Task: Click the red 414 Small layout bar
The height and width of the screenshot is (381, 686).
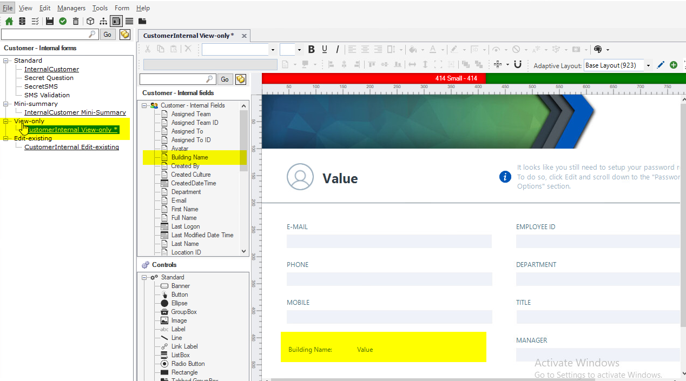Action: [x=373, y=78]
